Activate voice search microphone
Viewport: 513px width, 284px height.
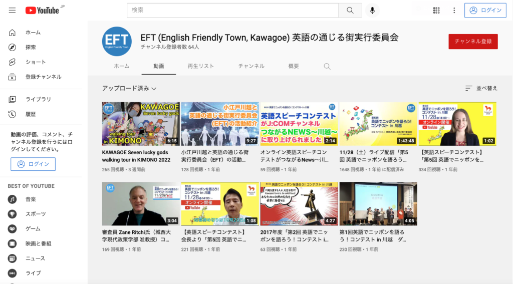coord(372,10)
